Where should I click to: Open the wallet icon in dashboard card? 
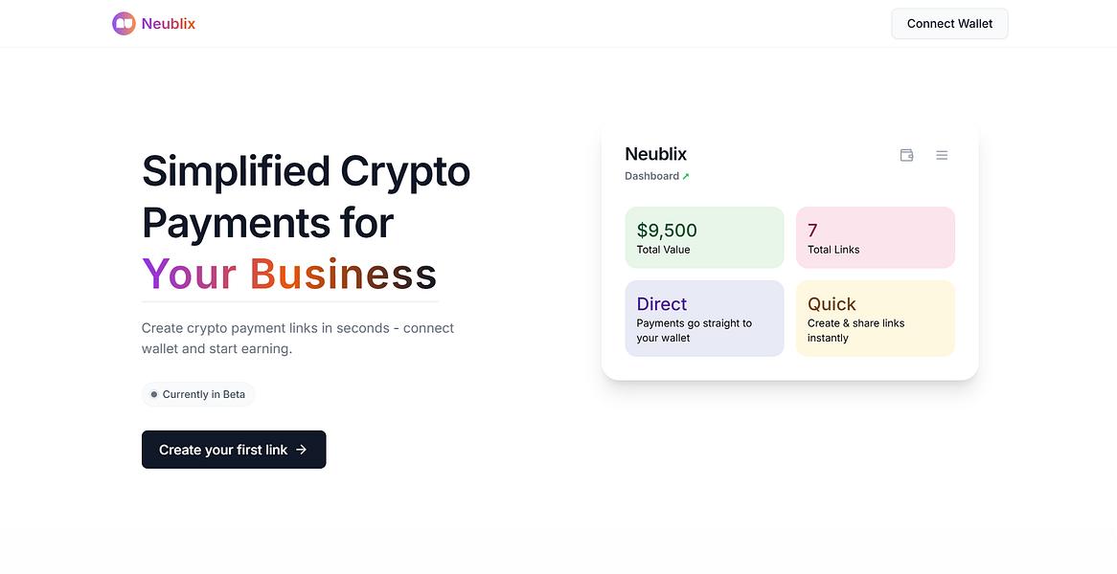click(906, 155)
